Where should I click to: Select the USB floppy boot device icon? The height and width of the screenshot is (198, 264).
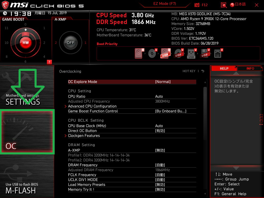[x=205, y=53]
